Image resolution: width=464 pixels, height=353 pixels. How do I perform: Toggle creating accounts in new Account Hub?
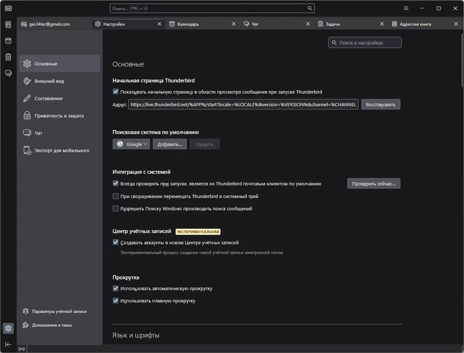(116, 242)
